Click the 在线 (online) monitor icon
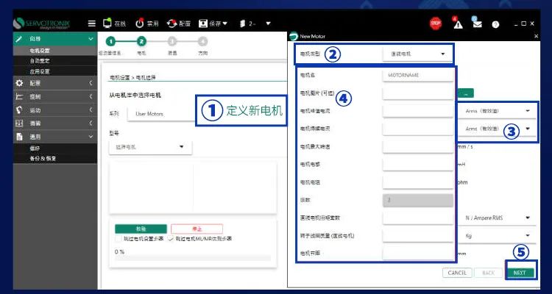 [107, 24]
